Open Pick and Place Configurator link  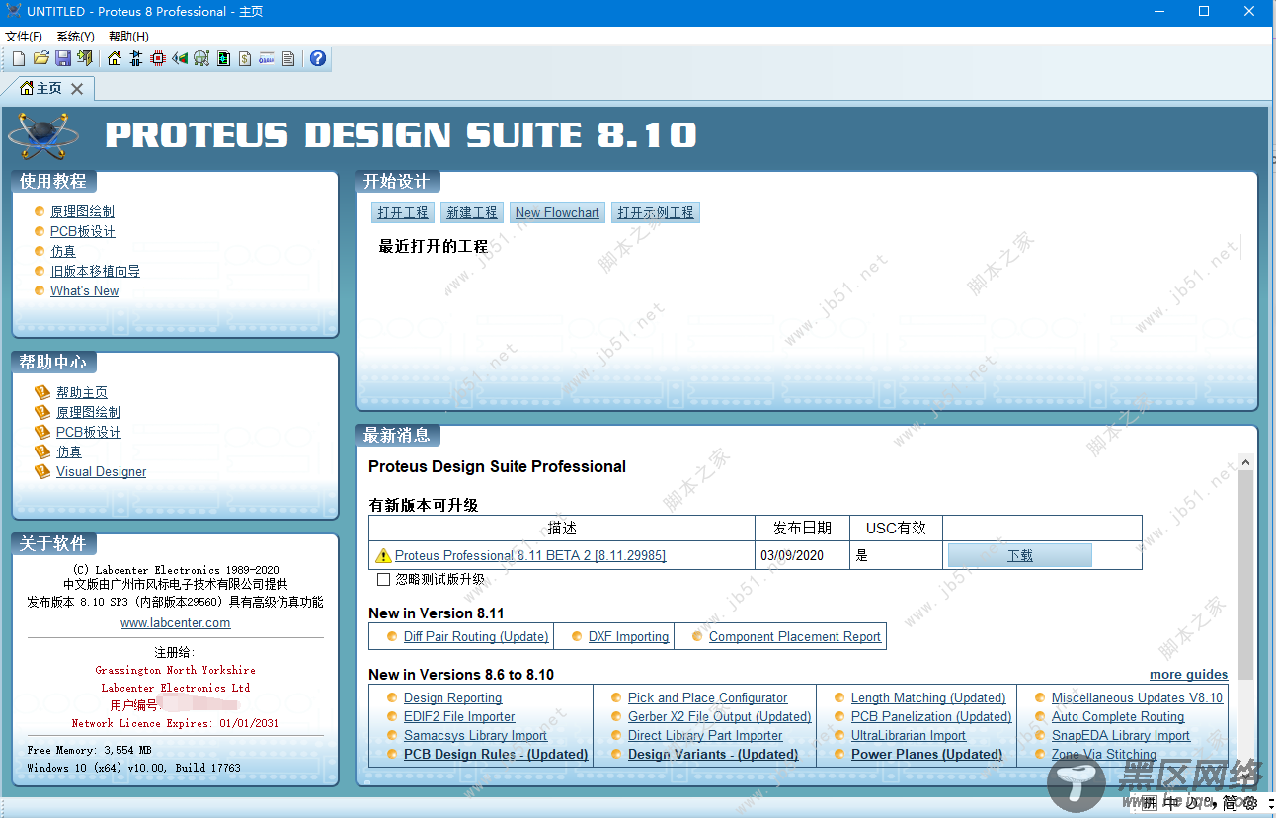click(708, 698)
